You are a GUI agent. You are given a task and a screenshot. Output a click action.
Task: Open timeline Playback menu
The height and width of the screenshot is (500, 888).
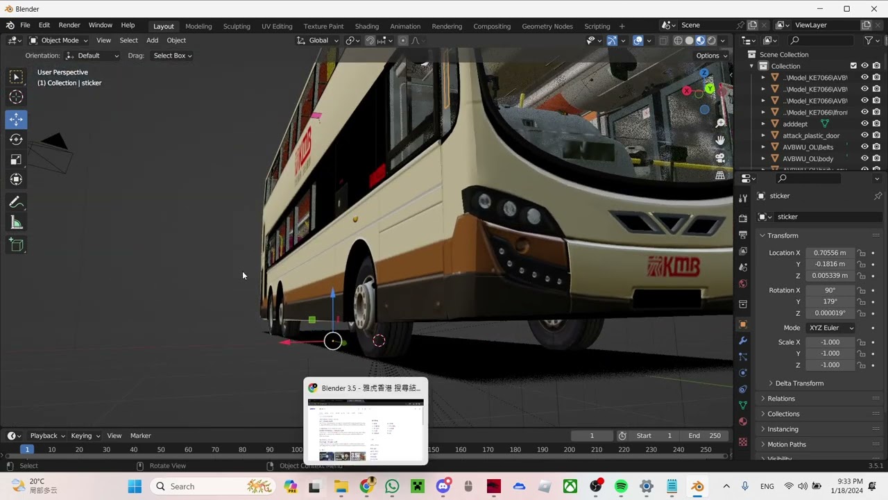tap(46, 435)
